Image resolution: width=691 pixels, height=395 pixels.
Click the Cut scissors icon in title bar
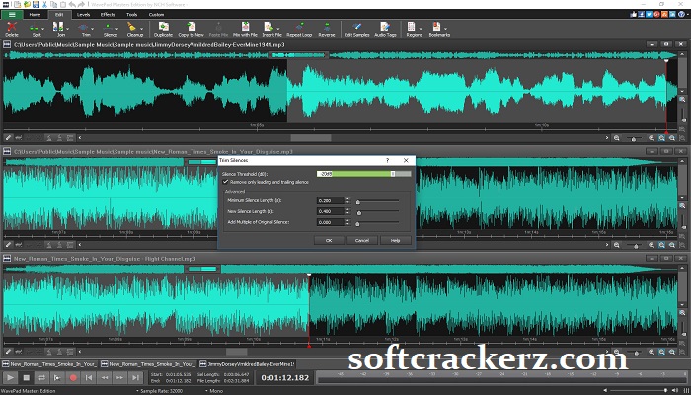pyautogui.click(x=45, y=4)
